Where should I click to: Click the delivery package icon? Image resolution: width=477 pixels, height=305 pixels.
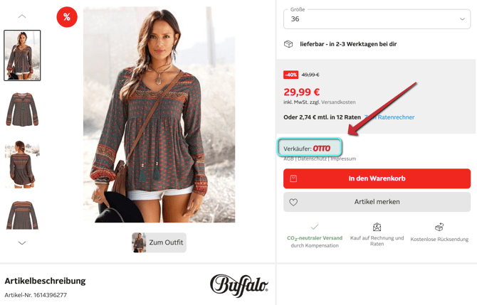[x=288, y=44]
